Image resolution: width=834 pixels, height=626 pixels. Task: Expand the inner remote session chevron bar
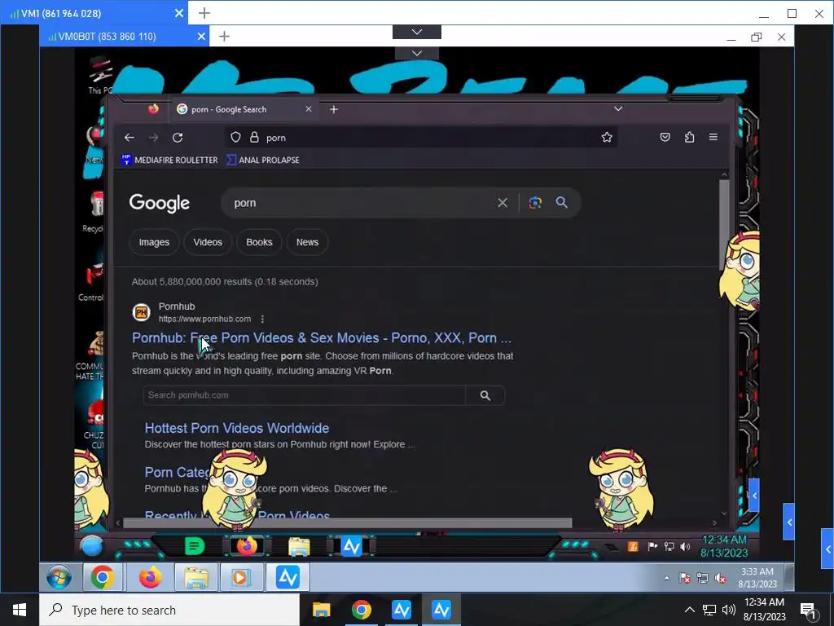(417, 53)
